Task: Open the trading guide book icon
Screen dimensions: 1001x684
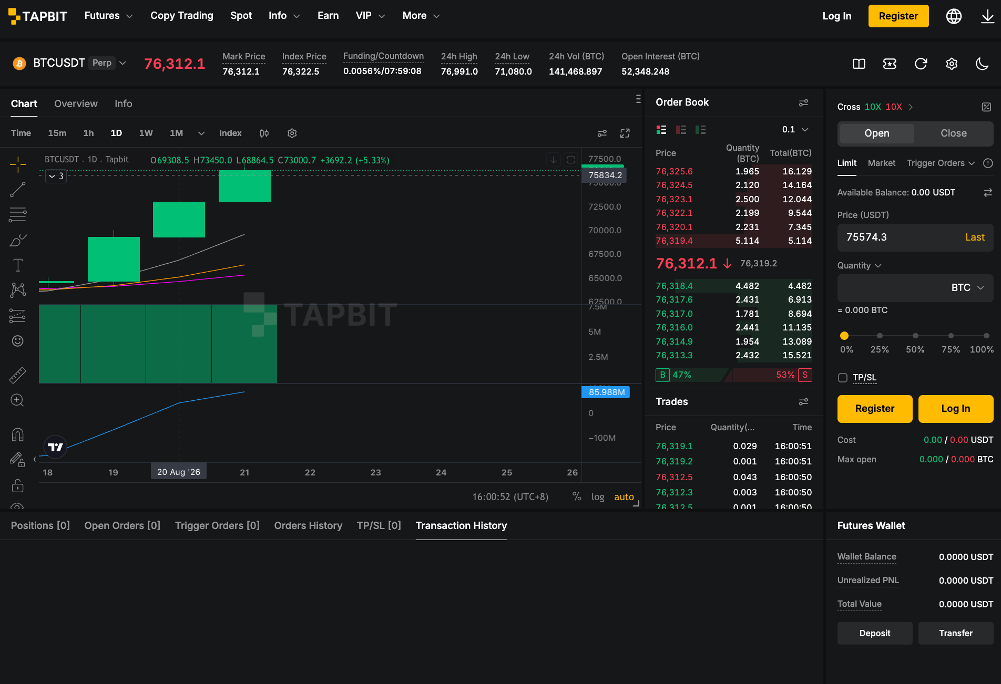Action: click(x=859, y=64)
